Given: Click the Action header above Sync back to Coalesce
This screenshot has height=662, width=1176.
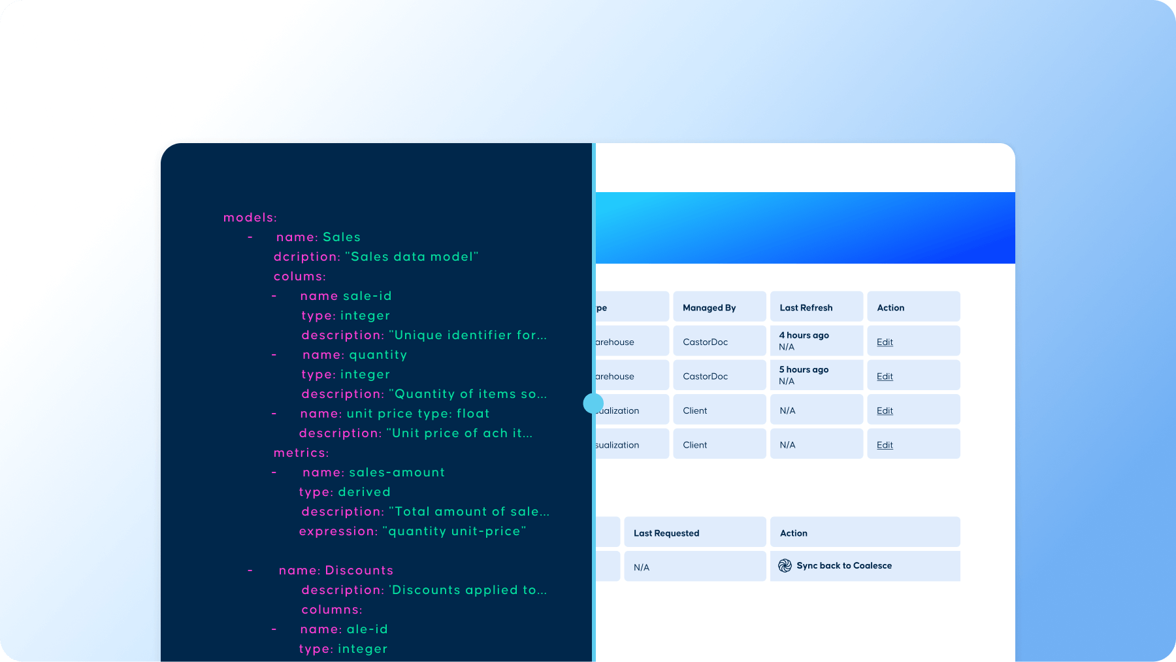Looking at the screenshot, I should (793, 533).
